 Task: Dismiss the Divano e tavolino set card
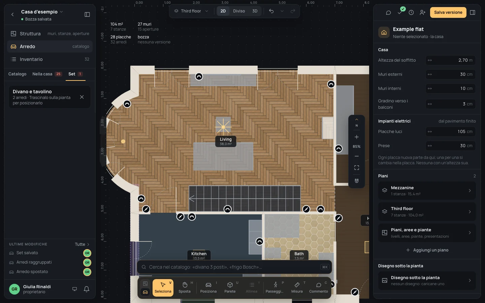82,97
